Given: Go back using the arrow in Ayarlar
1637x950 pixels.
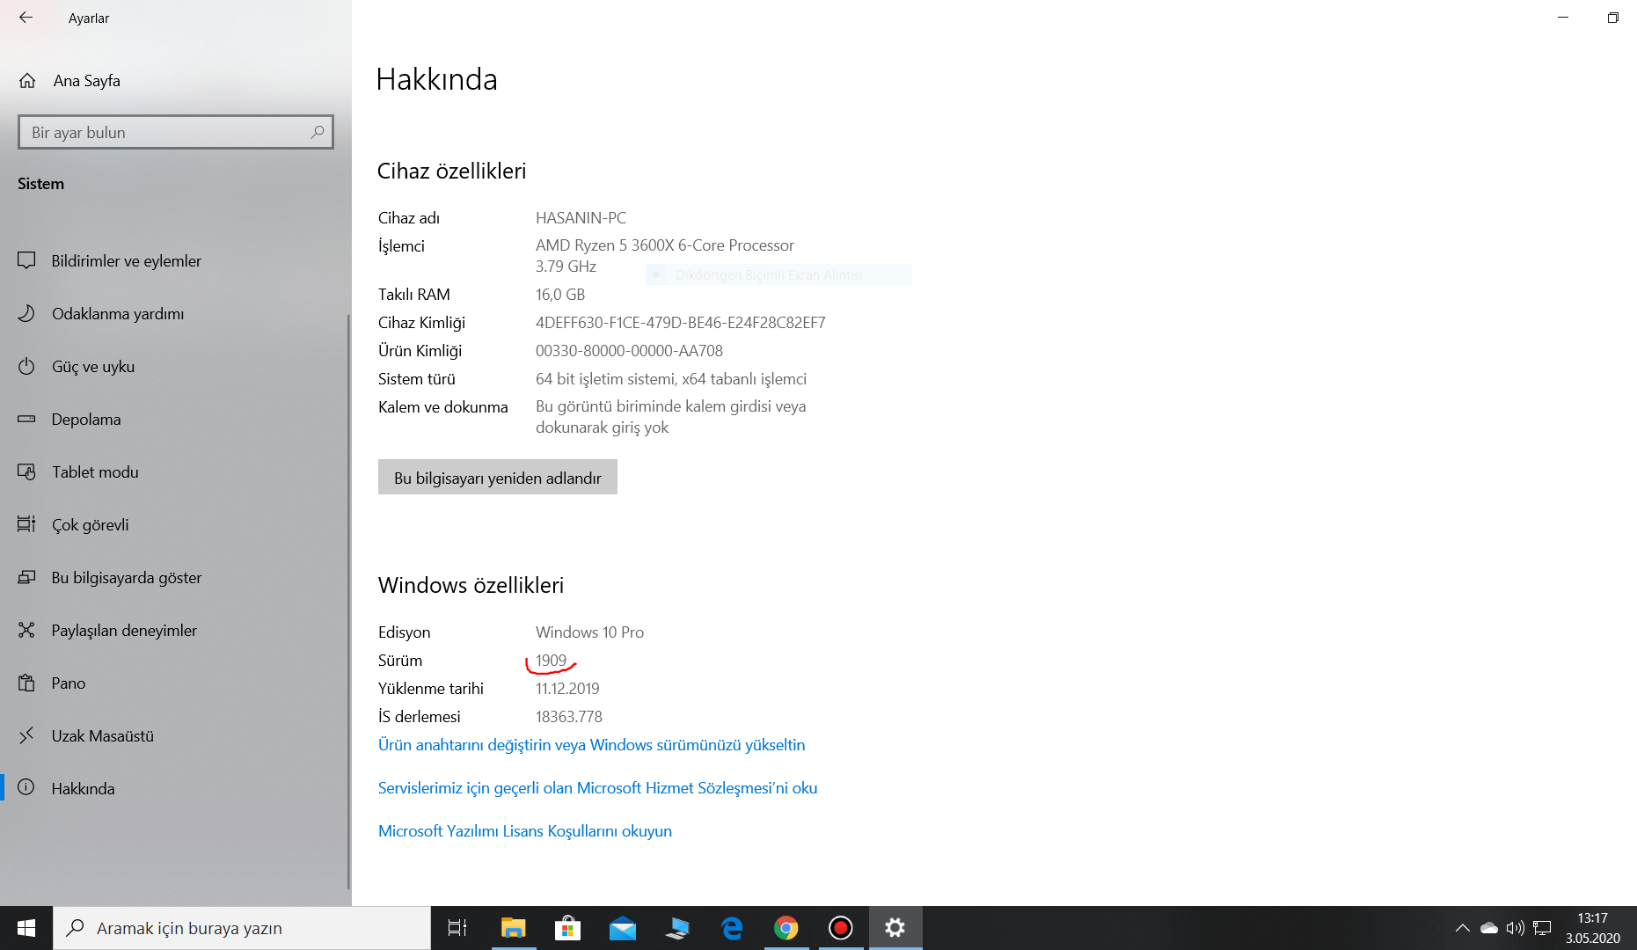Looking at the screenshot, I should click(x=26, y=18).
